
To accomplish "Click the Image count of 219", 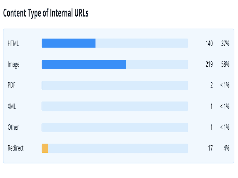I will (209, 64).
